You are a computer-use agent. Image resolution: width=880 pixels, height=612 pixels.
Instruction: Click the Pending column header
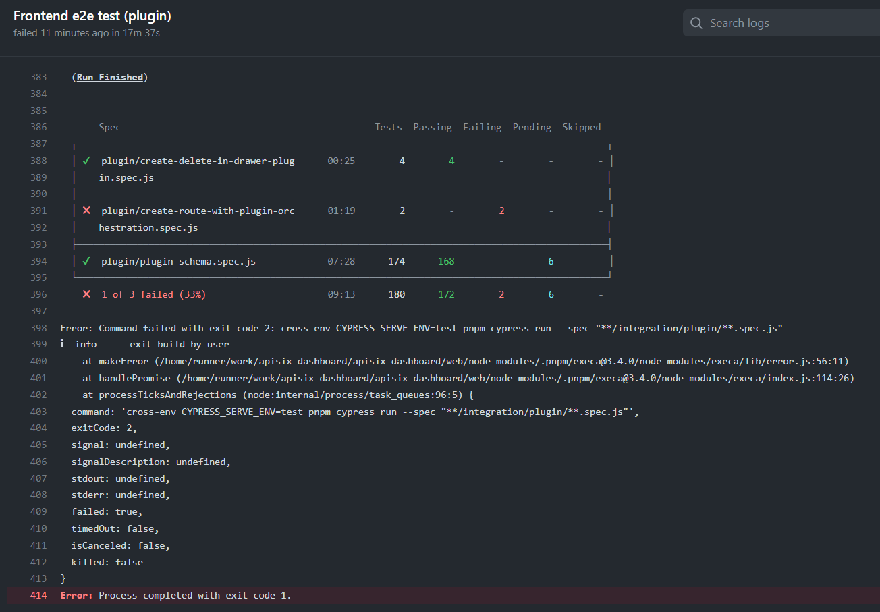(x=532, y=127)
